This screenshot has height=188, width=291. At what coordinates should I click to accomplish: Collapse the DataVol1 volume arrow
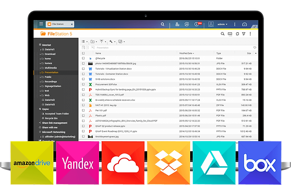[40, 50]
